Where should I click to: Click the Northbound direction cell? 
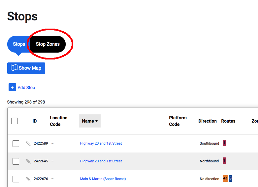pyautogui.click(x=209, y=161)
